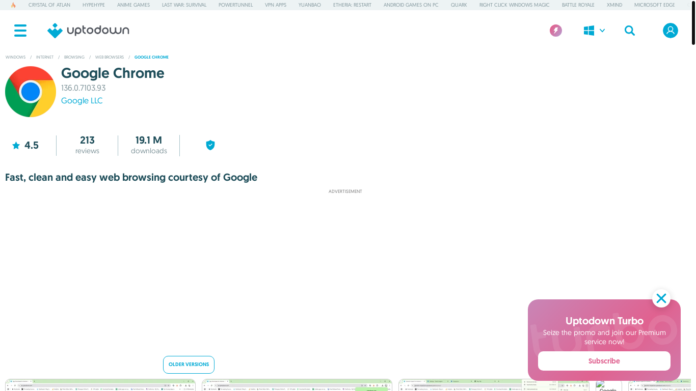Click the Older Versions button
The image size is (696, 391).
tap(189, 365)
